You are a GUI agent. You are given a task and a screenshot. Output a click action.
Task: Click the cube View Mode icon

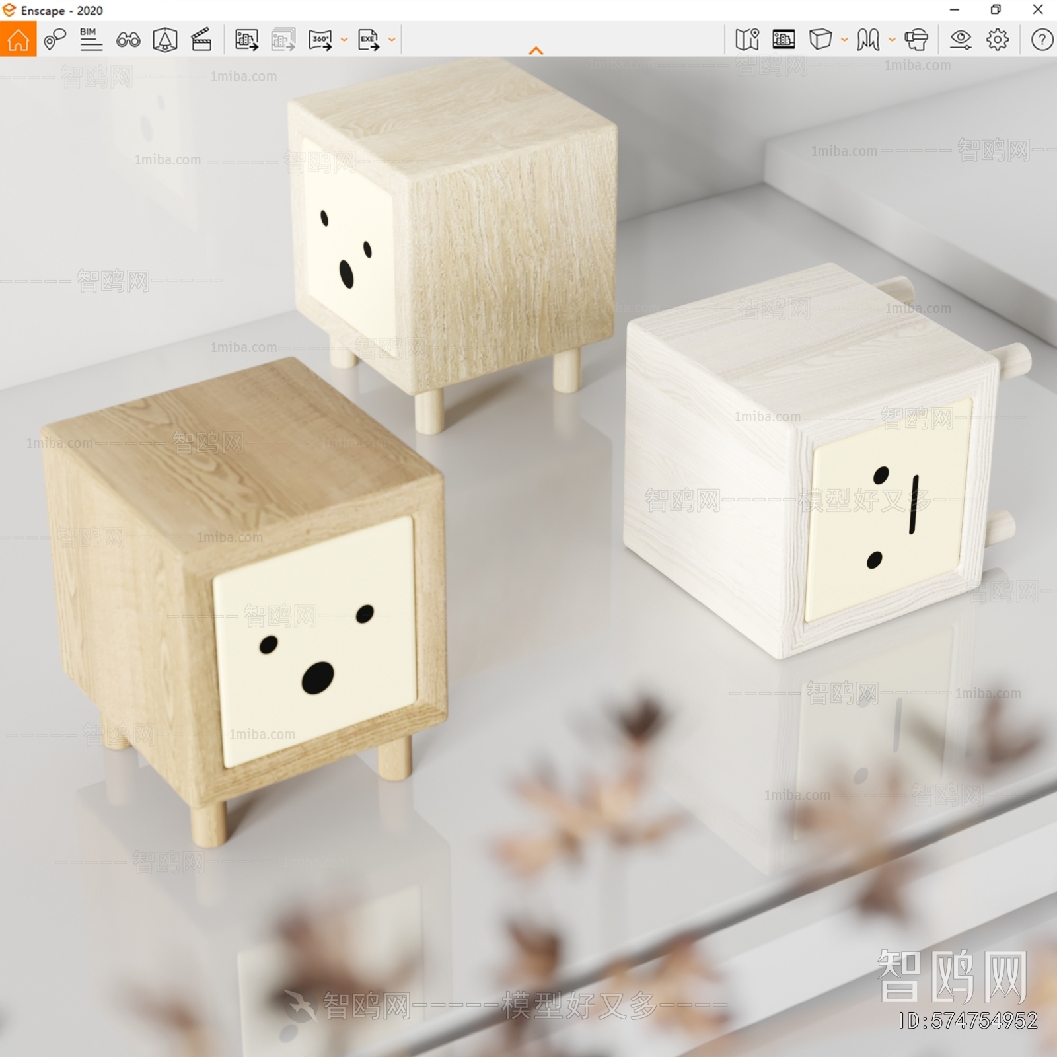click(820, 40)
